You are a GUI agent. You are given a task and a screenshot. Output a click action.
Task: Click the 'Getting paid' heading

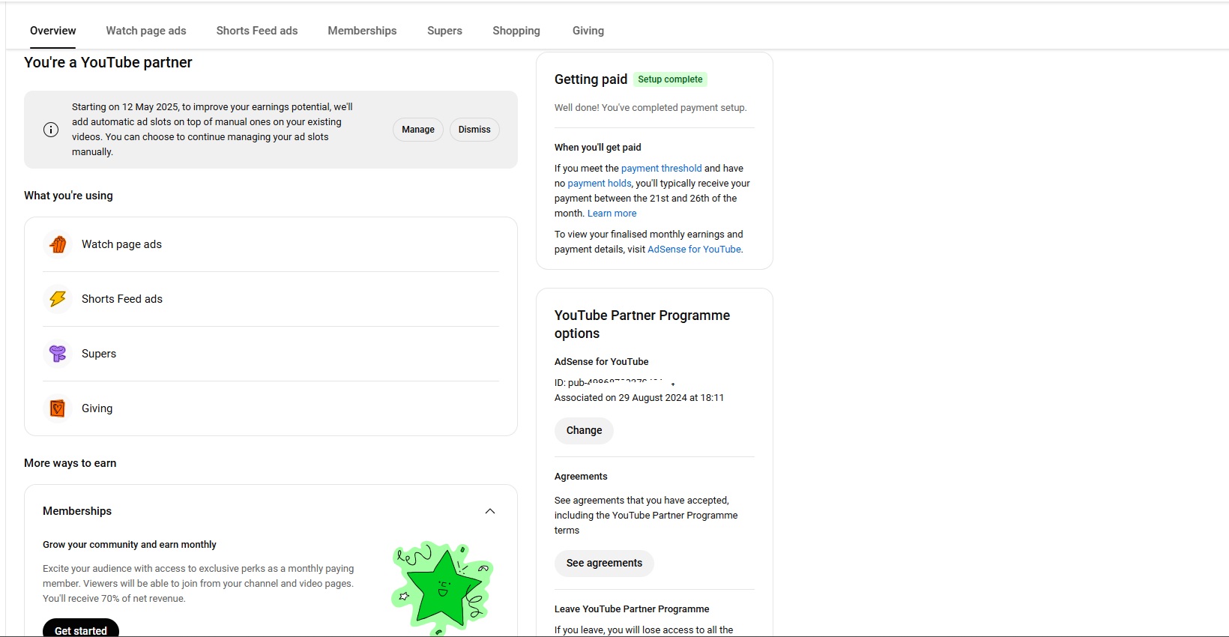tap(591, 79)
